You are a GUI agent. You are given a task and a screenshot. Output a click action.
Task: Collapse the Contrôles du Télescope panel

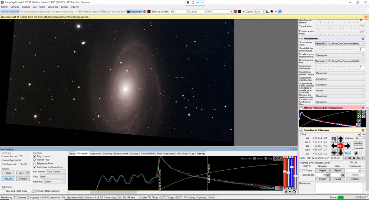click(301, 130)
